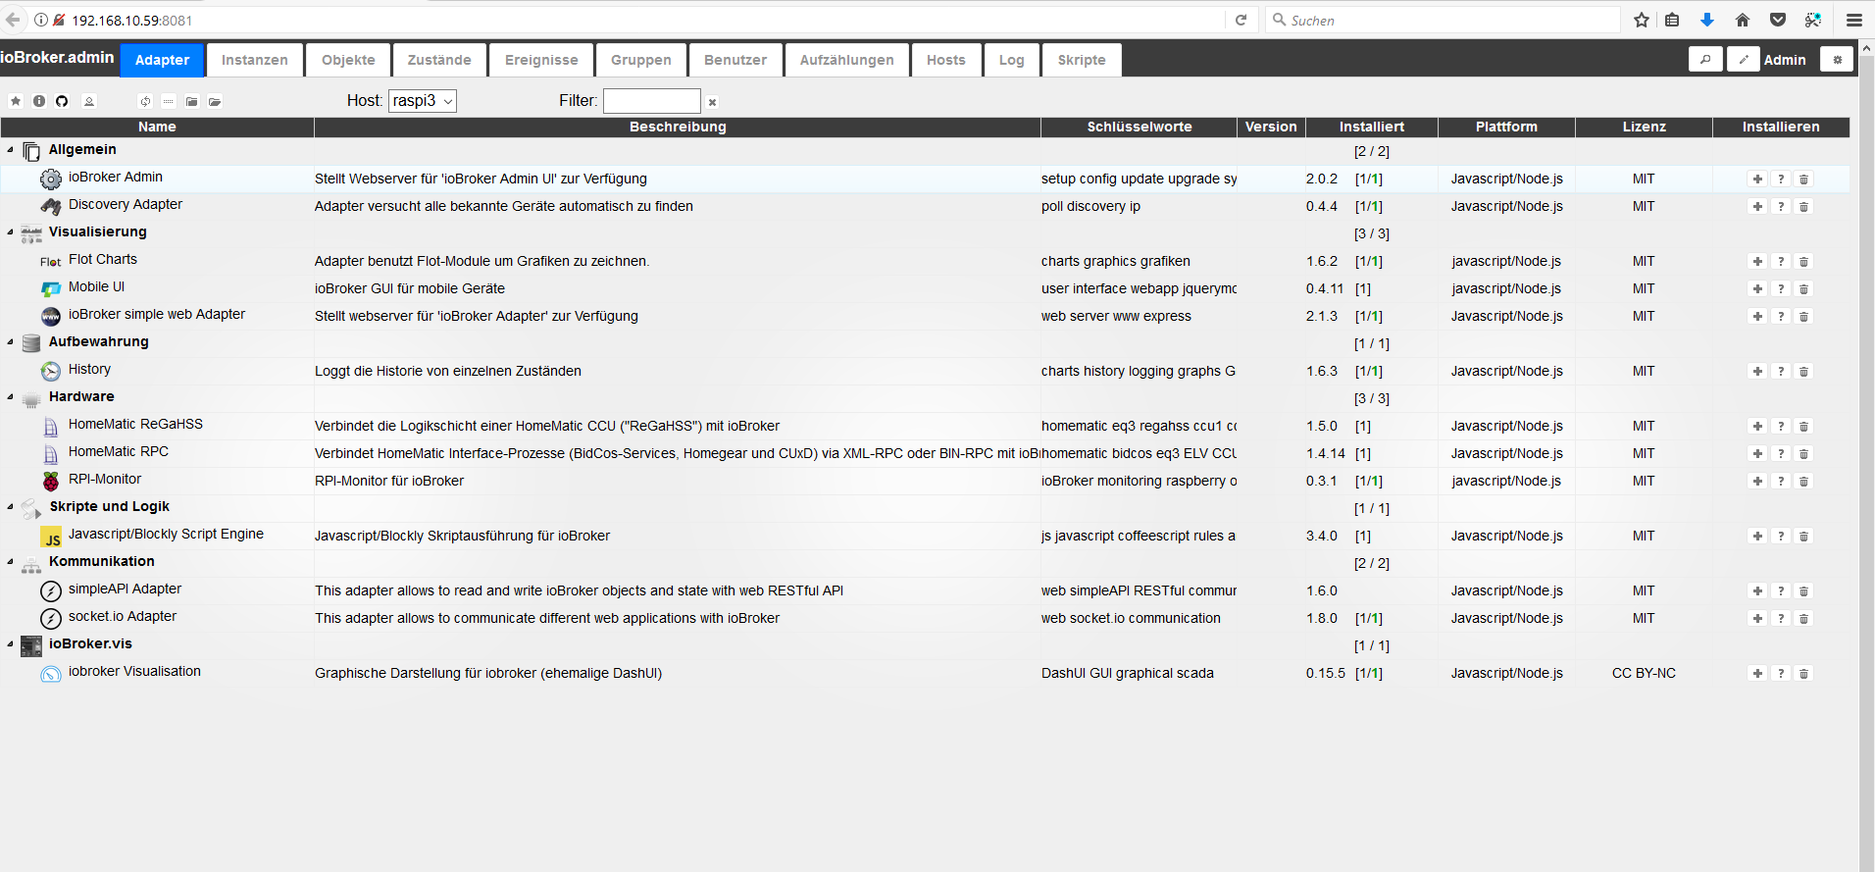This screenshot has width=1875, height=872.
Task: Collapse the Kommunikation group
Action: (x=11, y=562)
